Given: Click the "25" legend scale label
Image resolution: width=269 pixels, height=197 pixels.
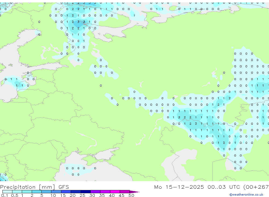Looking at the screenshot, I should [x=83, y=195].
